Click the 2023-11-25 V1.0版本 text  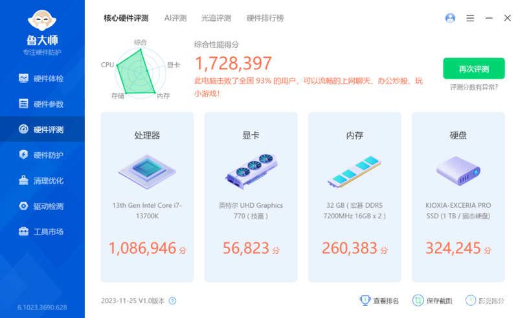(133, 301)
